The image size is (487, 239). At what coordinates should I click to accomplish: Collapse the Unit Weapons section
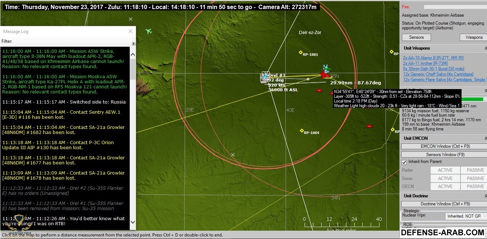485,48
